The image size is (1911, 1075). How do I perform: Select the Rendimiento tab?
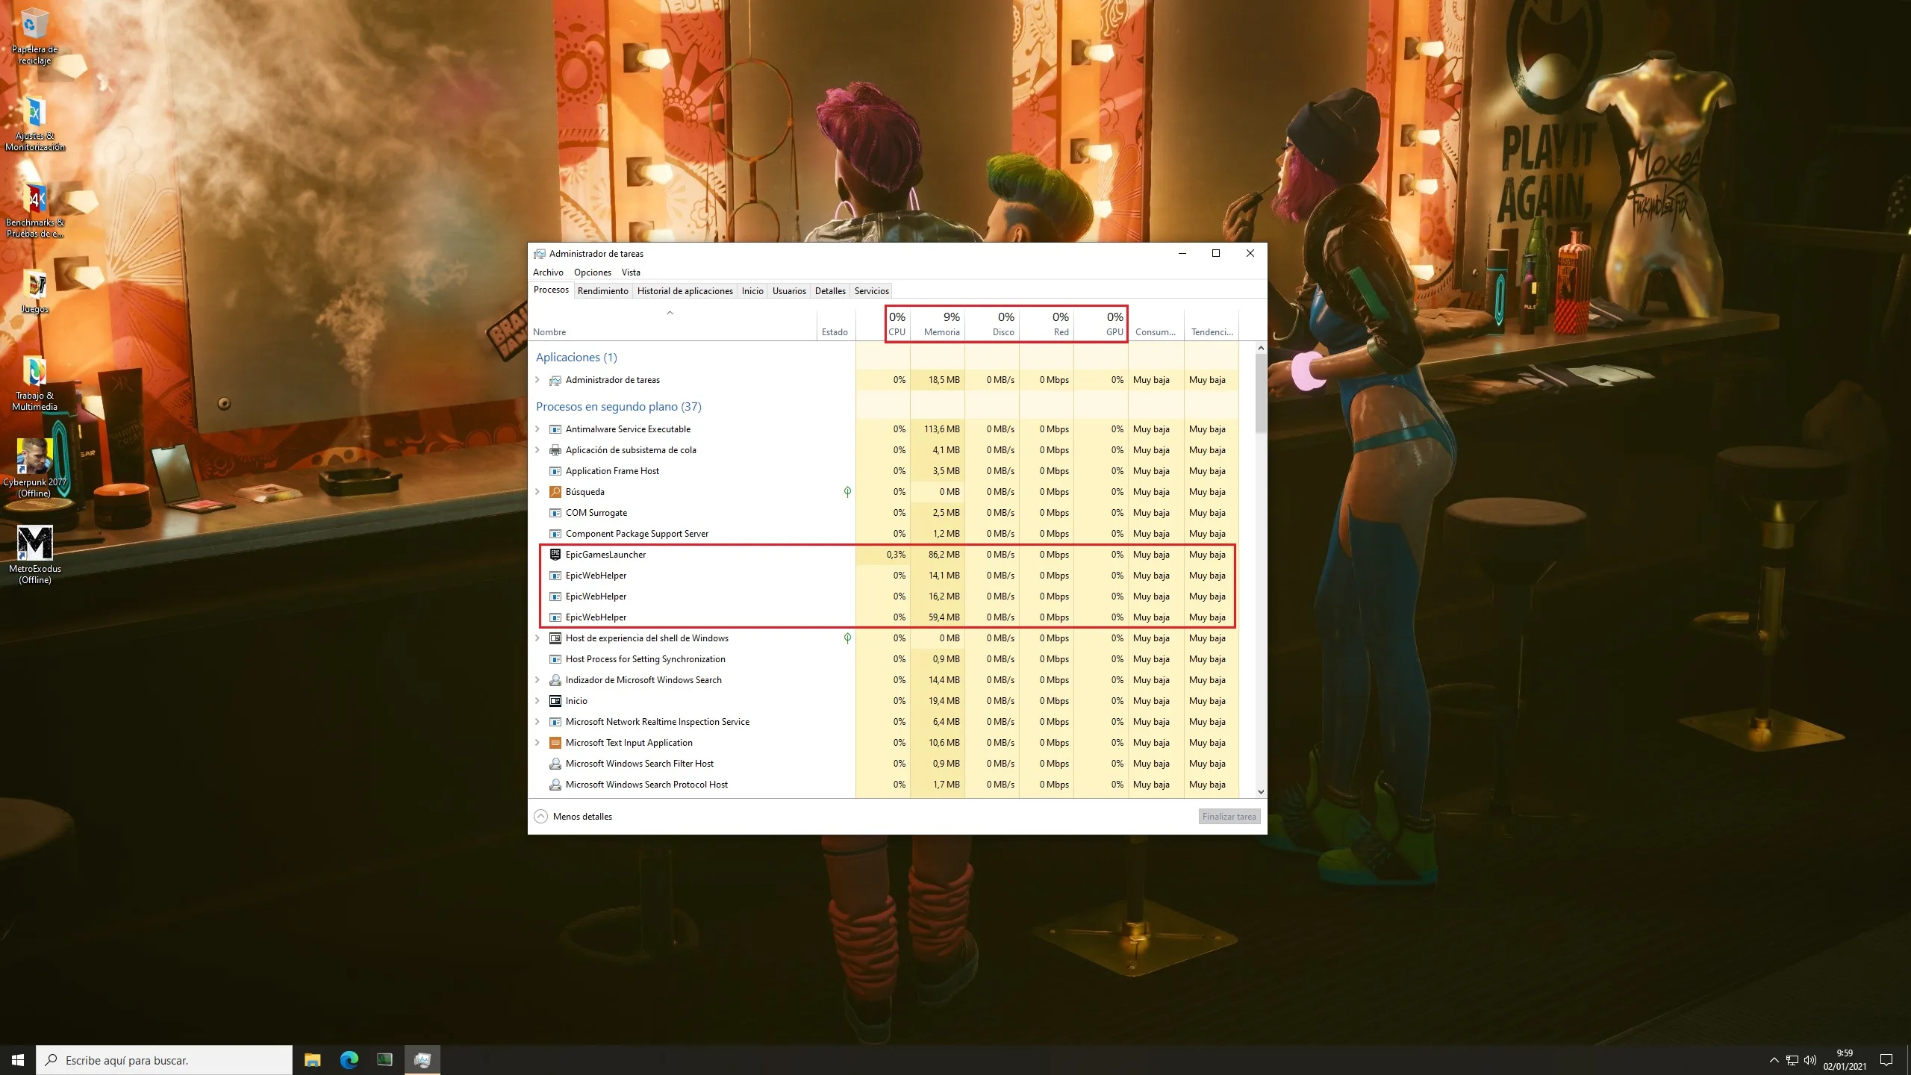[602, 290]
